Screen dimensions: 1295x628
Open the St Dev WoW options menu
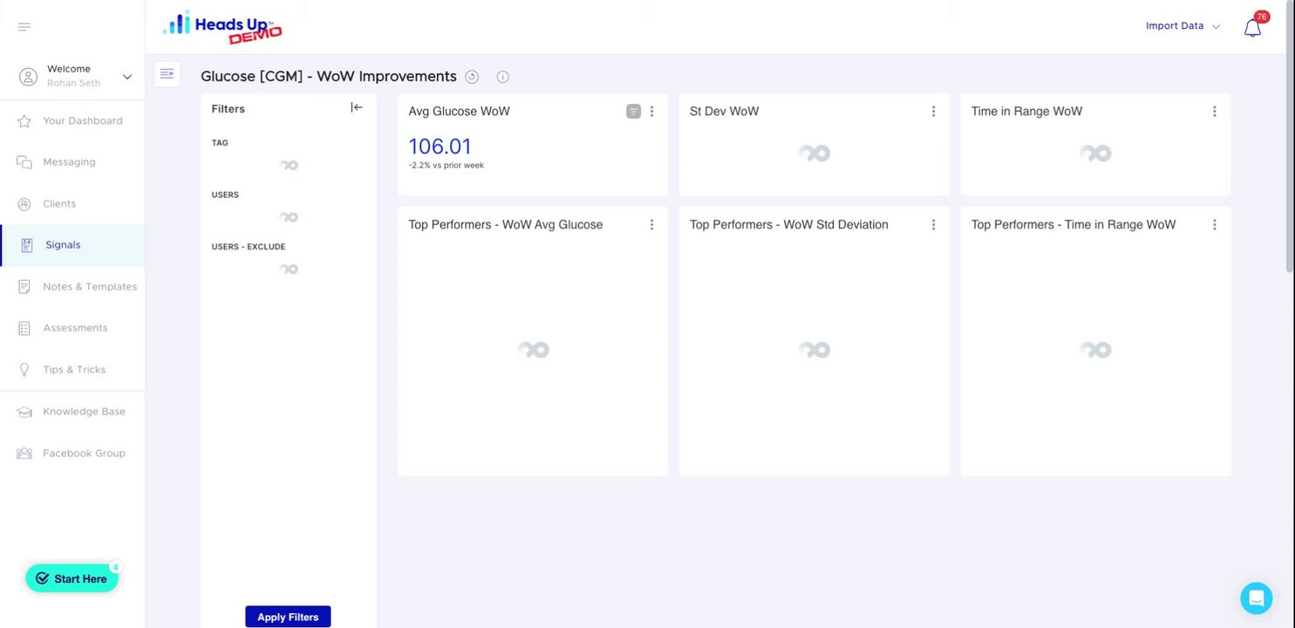pos(933,112)
